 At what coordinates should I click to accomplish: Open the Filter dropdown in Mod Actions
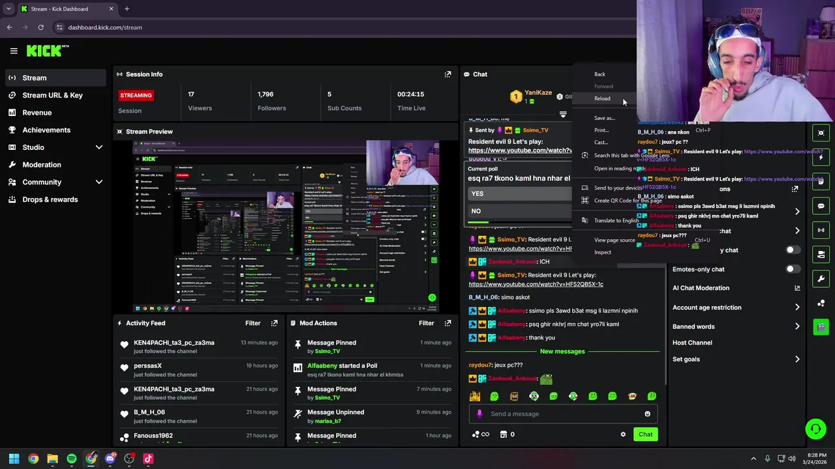pyautogui.click(x=426, y=323)
